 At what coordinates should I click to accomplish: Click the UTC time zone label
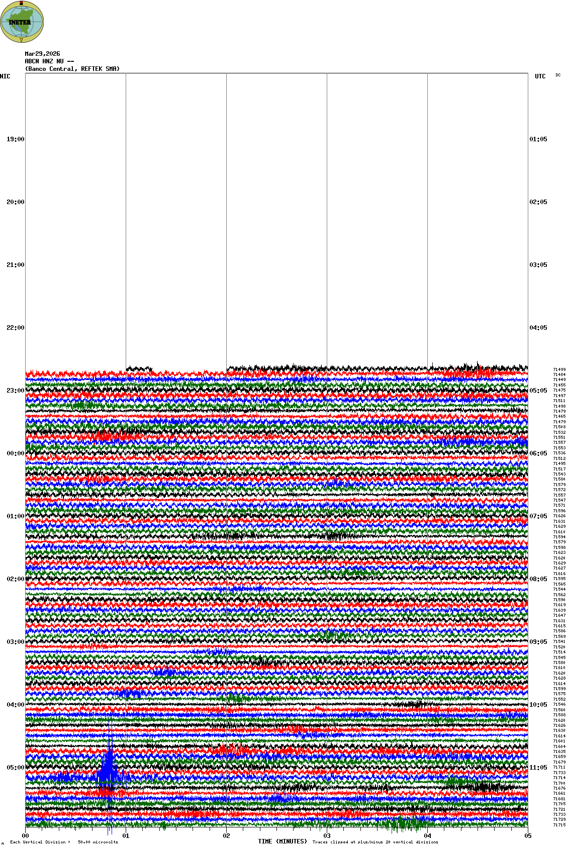click(x=540, y=76)
